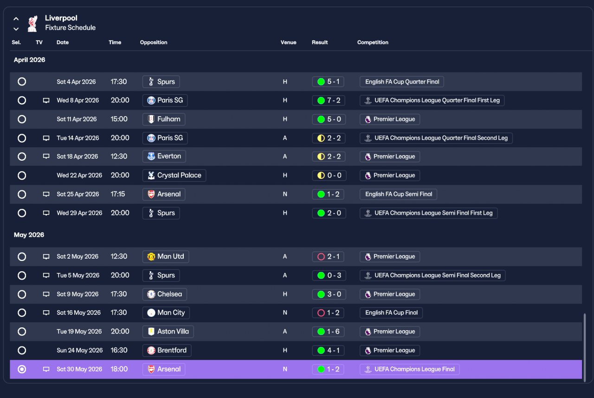Click TV icon on Sat 25 Apr Arsenal row

pyautogui.click(x=46, y=194)
